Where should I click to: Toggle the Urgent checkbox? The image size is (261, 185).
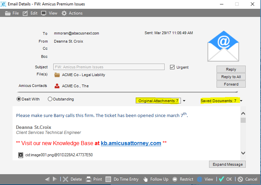click(172, 67)
